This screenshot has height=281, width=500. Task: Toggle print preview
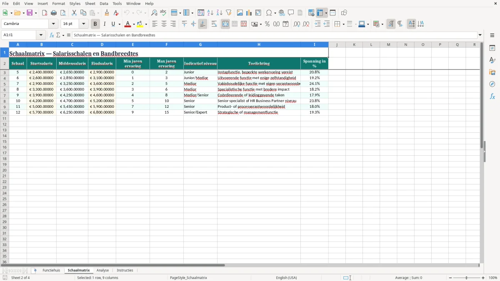[x=63, y=13]
